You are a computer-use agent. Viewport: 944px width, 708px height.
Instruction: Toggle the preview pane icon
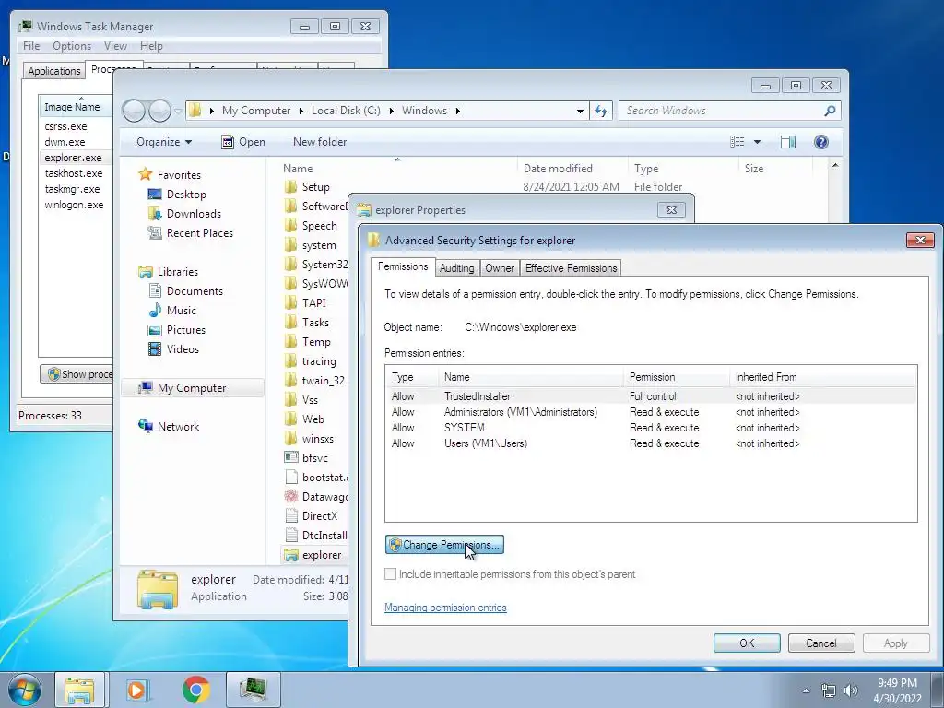click(787, 142)
